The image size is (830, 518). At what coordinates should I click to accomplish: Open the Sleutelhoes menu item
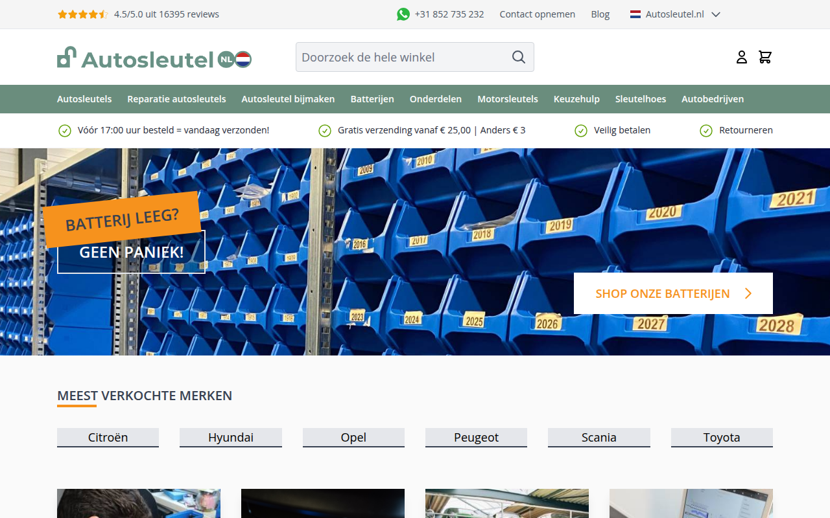click(x=641, y=99)
